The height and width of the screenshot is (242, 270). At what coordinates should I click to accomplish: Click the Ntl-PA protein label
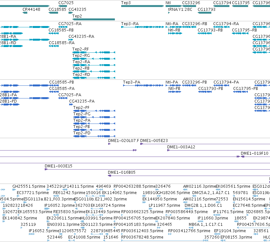(172, 82)
